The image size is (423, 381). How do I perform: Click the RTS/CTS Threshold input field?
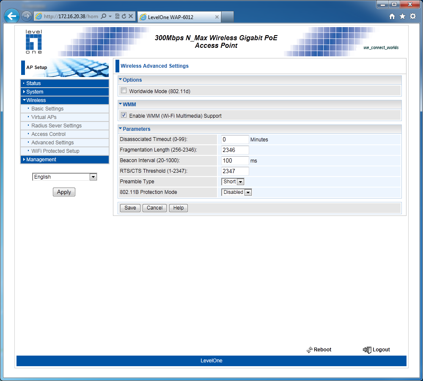point(235,171)
